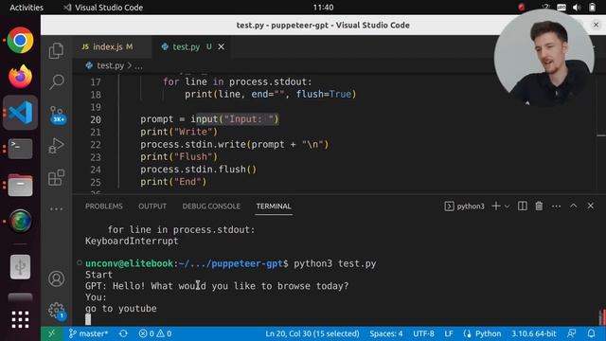Open the Search view in activity bar

point(57,81)
